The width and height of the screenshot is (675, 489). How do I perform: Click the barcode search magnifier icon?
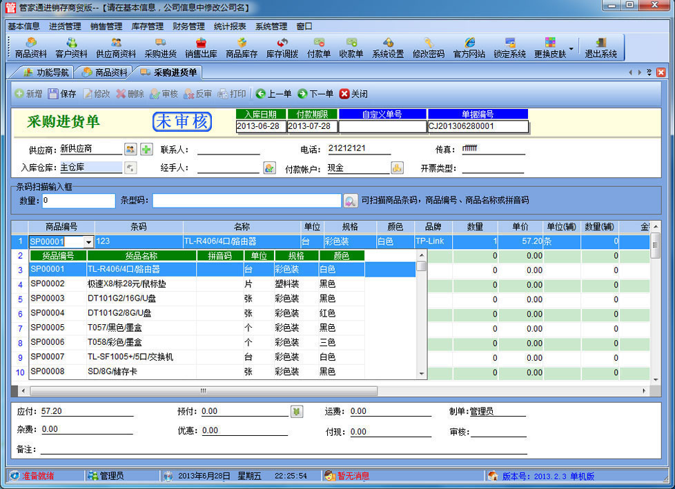351,201
